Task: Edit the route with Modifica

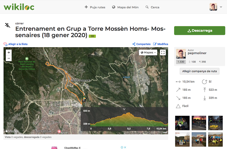Action: 161,44
